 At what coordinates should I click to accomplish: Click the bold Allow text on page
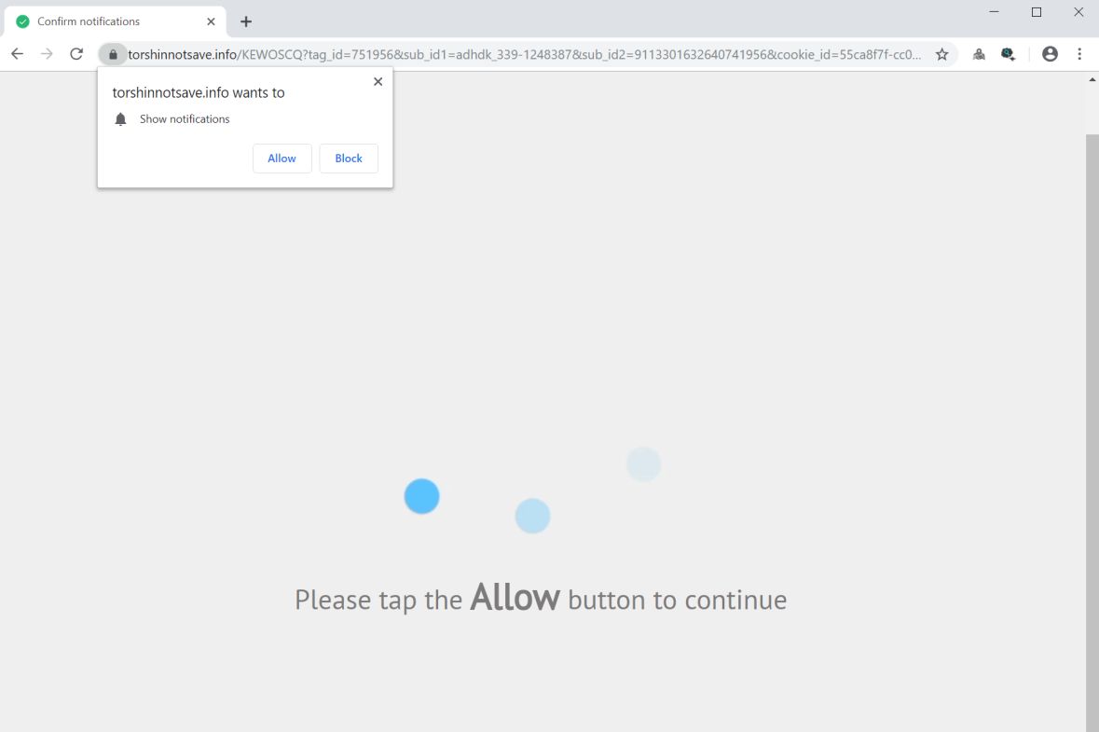pyautogui.click(x=515, y=598)
